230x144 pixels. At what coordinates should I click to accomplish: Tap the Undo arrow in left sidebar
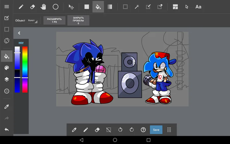click(7, 129)
